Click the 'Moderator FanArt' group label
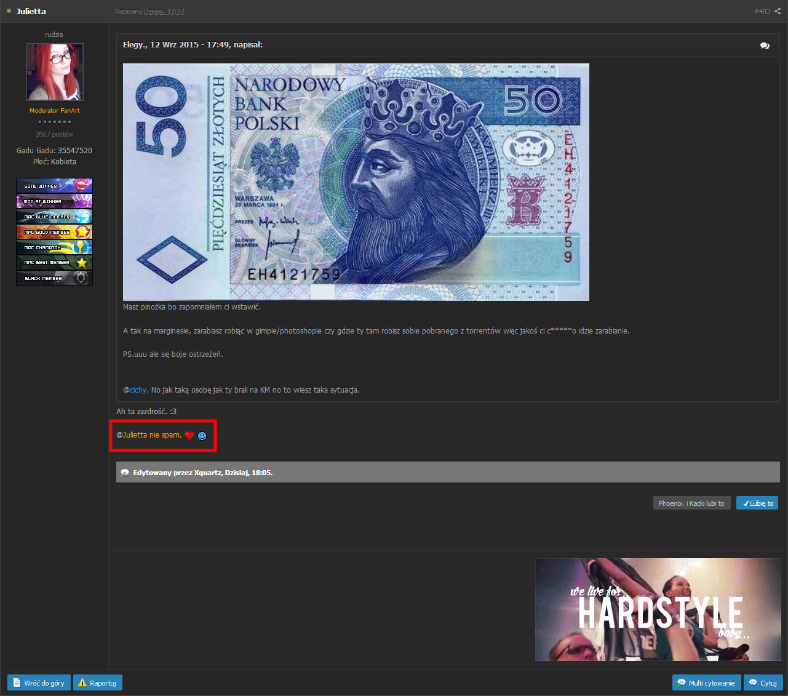The image size is (788, 696). point(55,110)
